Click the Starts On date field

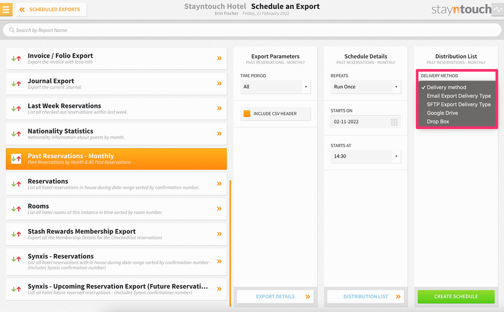coord(366,122)
